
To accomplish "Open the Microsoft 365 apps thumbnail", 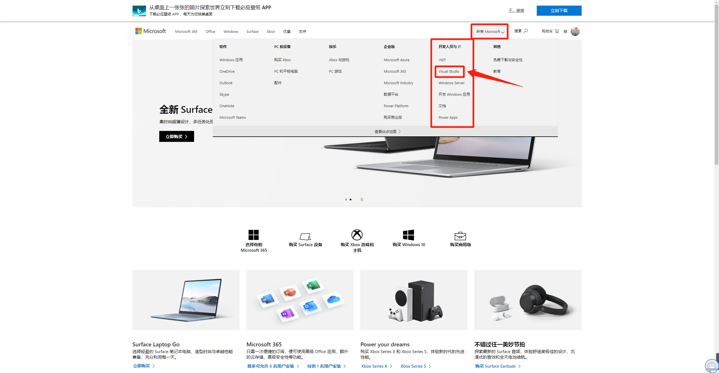I will click(300, 300).
